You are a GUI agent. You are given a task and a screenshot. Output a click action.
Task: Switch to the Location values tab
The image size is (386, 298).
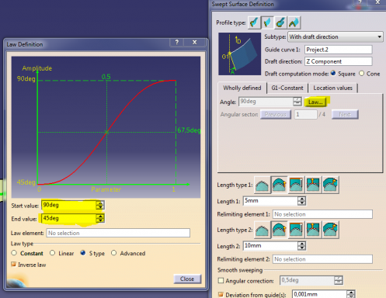click(332, 88)
